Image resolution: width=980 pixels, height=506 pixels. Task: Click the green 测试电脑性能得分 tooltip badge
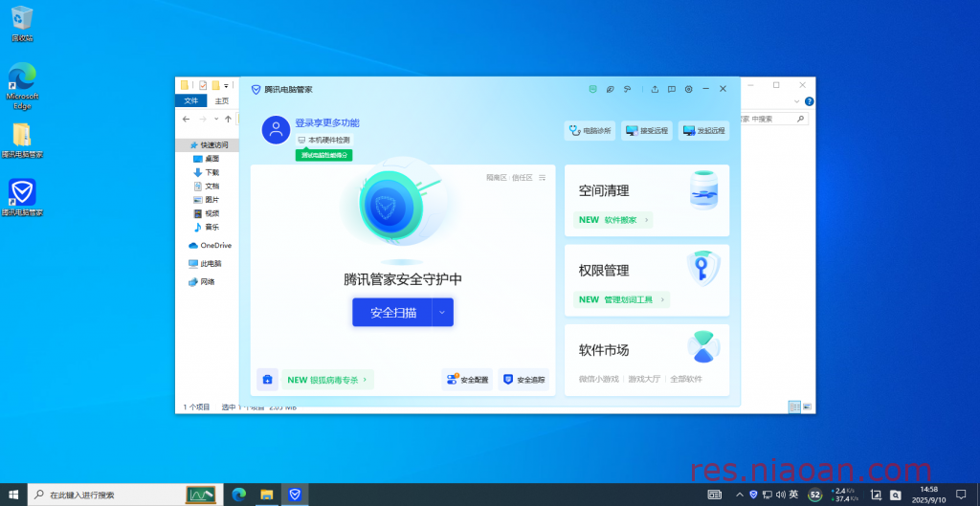pos(323,155)
